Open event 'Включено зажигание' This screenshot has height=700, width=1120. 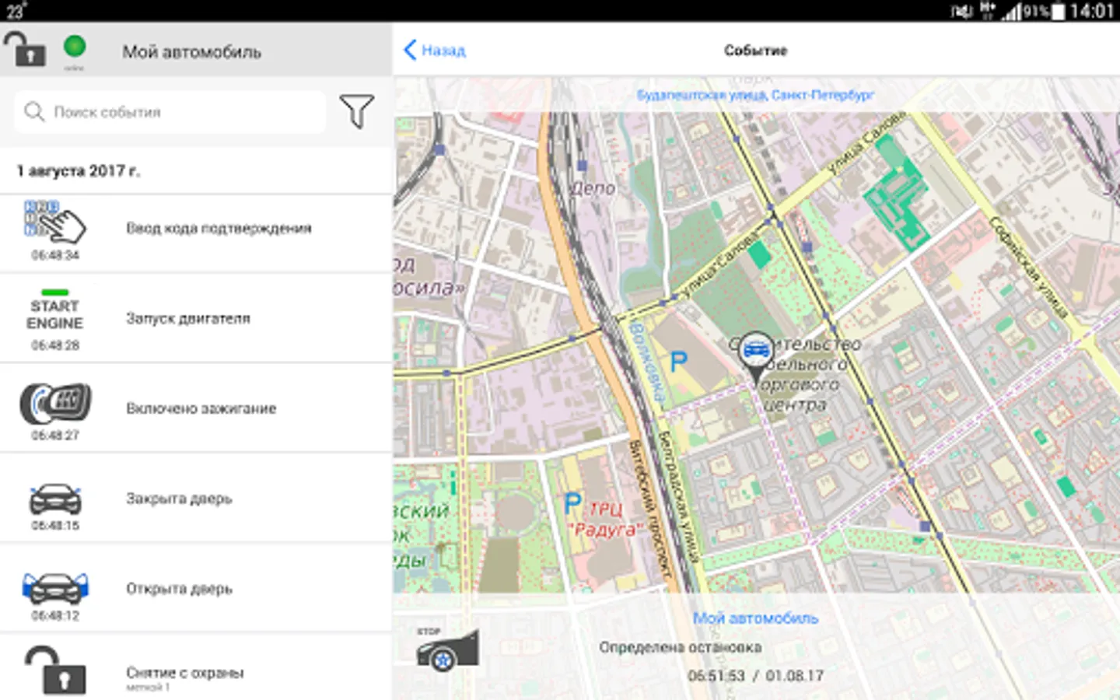coord(196,408)
